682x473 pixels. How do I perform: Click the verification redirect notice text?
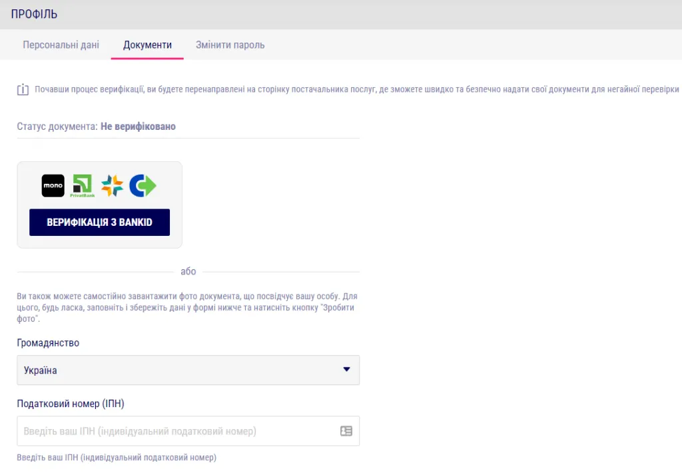(357, 89)
